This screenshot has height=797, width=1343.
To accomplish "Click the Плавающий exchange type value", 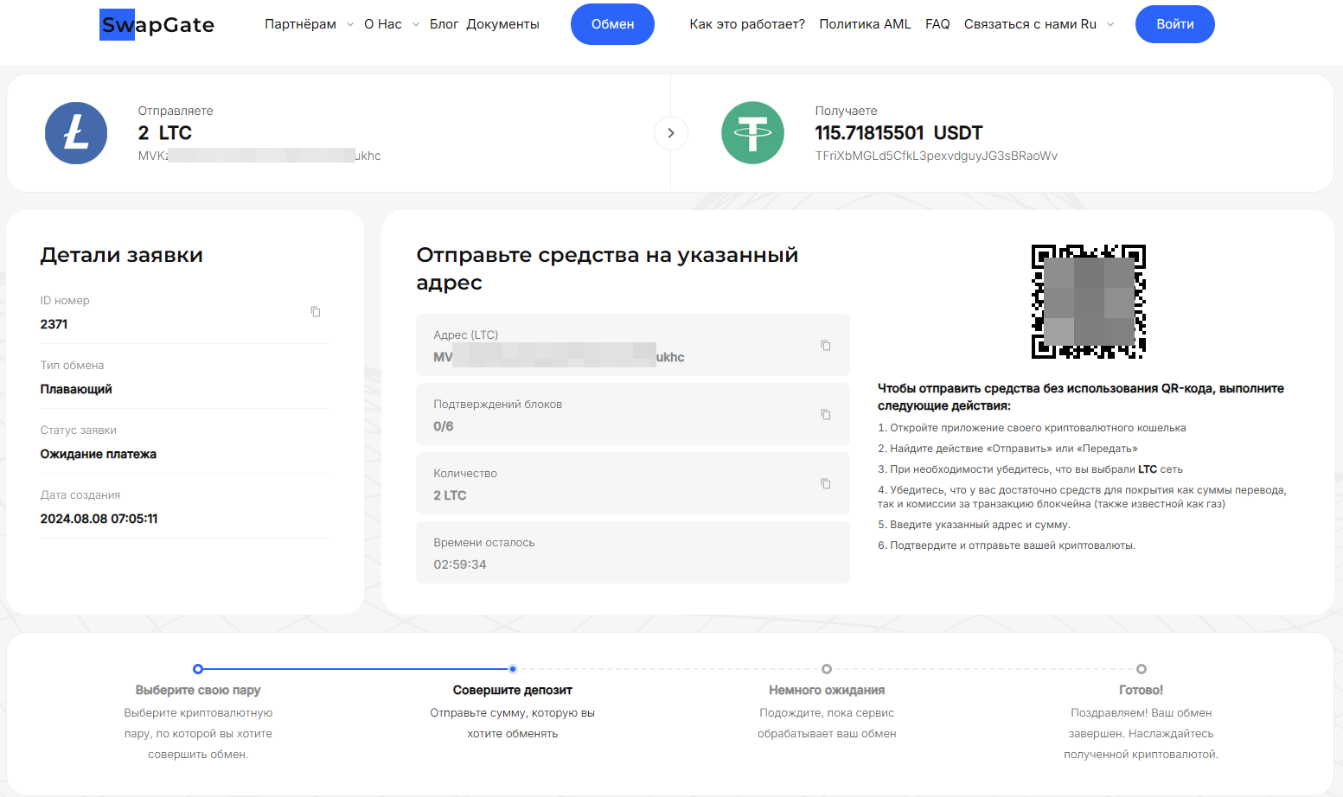I will 76,389.
